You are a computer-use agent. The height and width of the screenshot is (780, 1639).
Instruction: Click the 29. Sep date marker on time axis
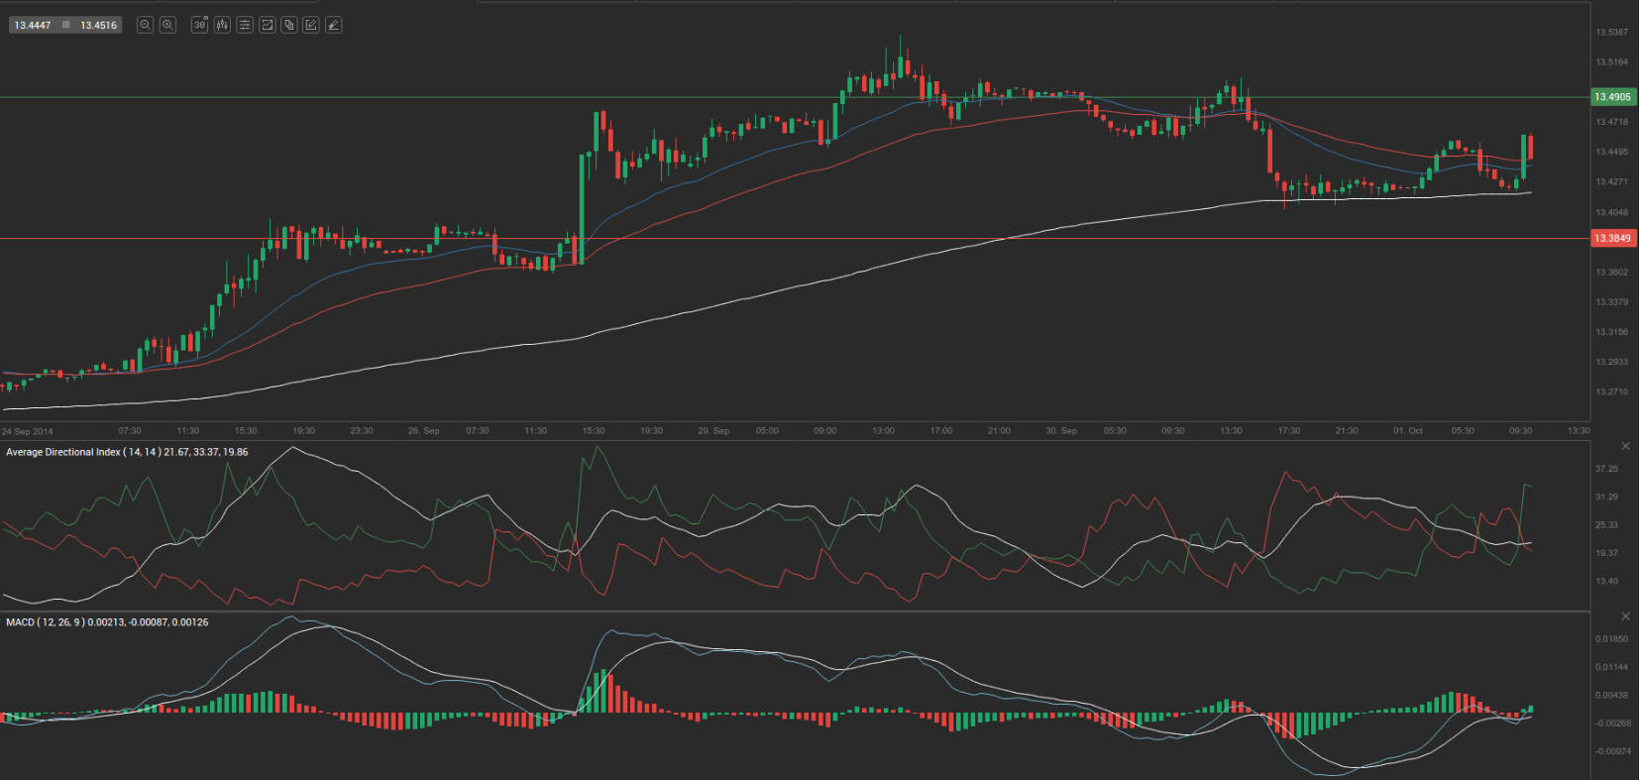pyautogui.click(x=712, y=431)
